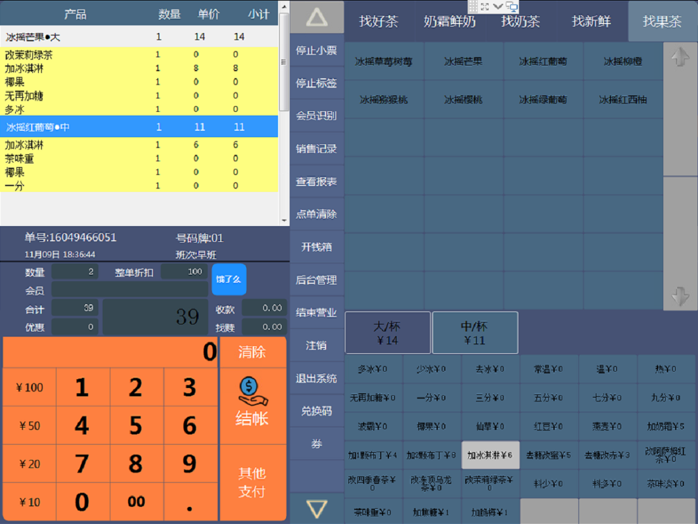Screen dimensions: 698x524
Task: Toggle 停止标签 label printing
Action: (317, 83)
